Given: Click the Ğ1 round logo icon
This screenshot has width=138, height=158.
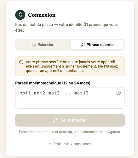Looking at the screenshot, I should click(x=20, y=15).
